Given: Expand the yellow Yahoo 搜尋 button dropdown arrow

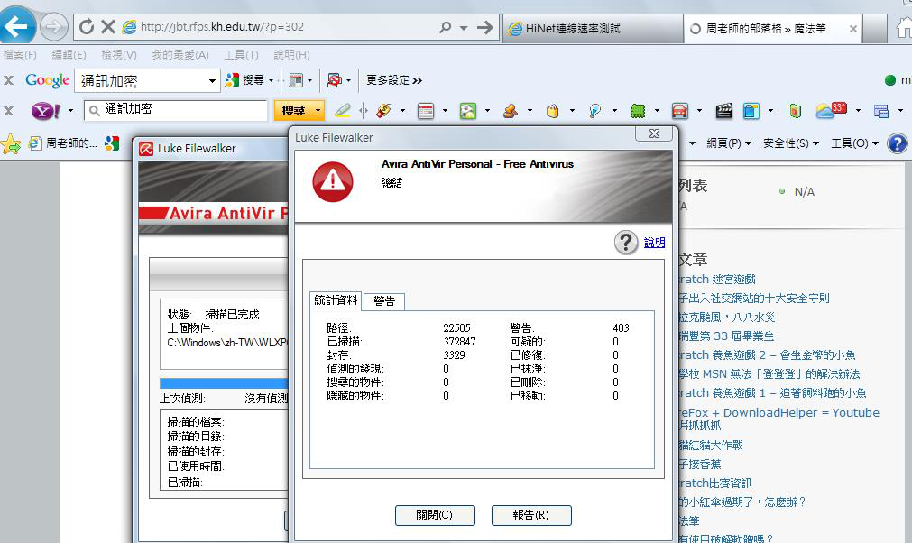Looking at the screenshot, I should (318, 110).
